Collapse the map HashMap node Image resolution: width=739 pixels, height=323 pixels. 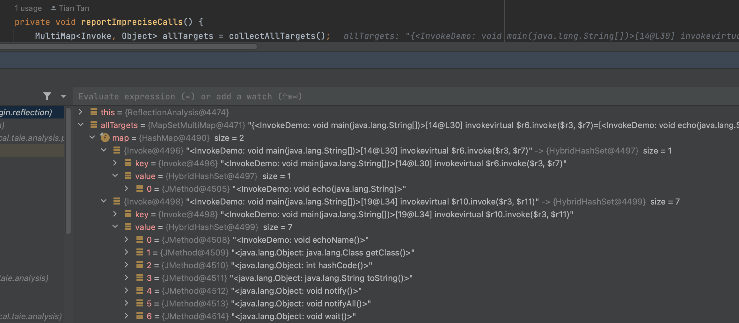(92, 138)
